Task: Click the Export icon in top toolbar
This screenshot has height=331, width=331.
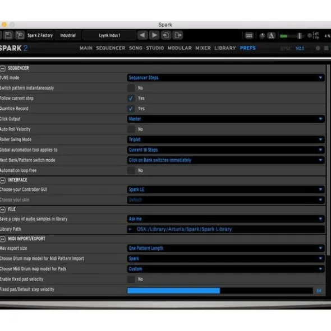Action: pos(178,35)
